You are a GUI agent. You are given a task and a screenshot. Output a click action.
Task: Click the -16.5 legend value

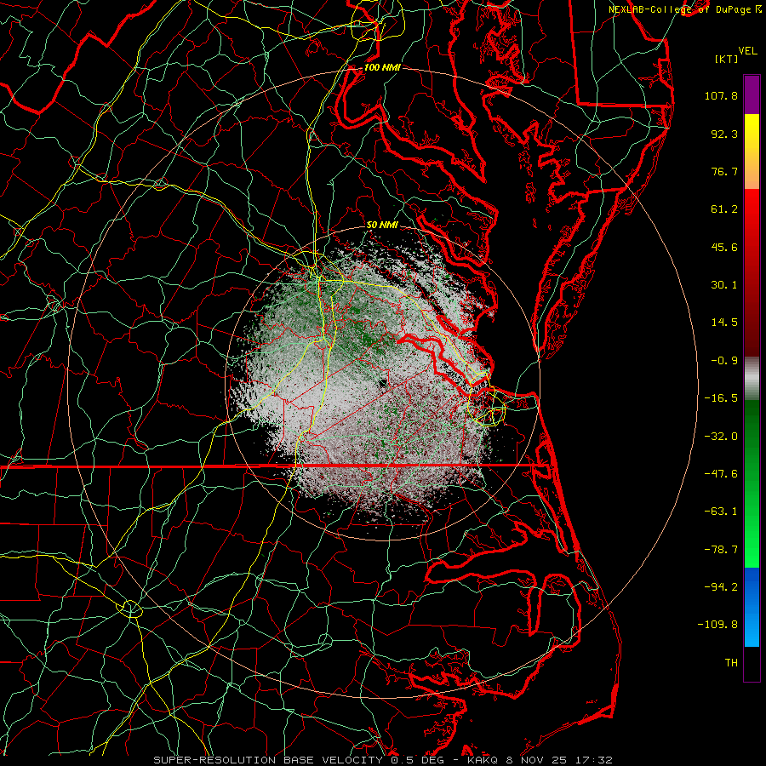[721, 398]
